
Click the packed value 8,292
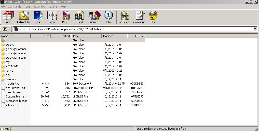pos(66,105)
